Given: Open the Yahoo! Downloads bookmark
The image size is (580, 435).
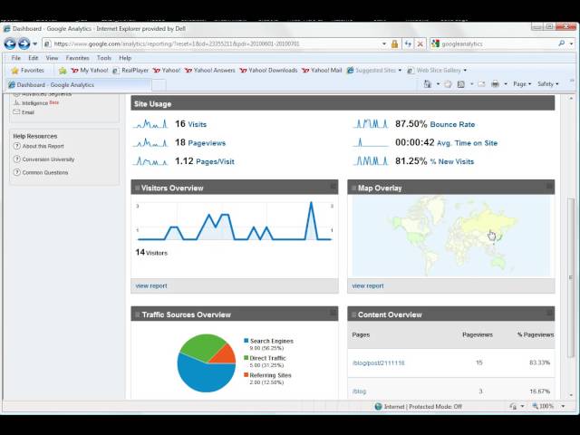Looking at the screenshot, I should pos(268,71).
